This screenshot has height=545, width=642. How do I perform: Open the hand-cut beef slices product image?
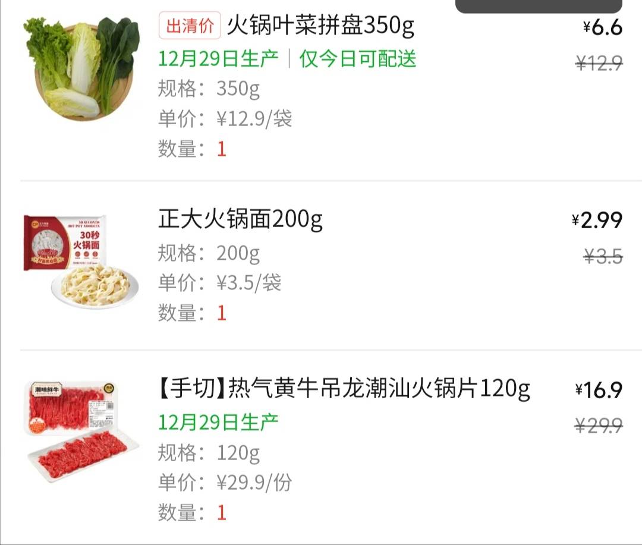81,431
